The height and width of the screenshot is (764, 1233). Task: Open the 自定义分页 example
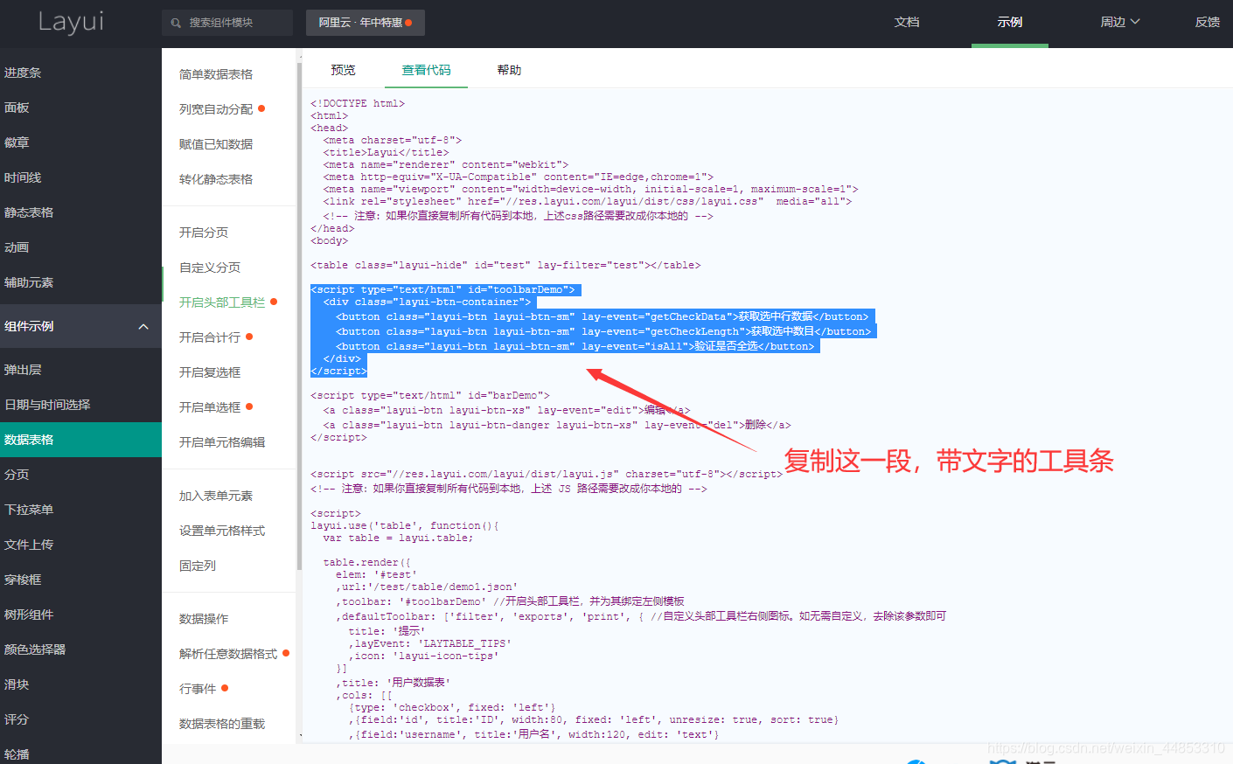pyautogui.click(x=210, y=267)
